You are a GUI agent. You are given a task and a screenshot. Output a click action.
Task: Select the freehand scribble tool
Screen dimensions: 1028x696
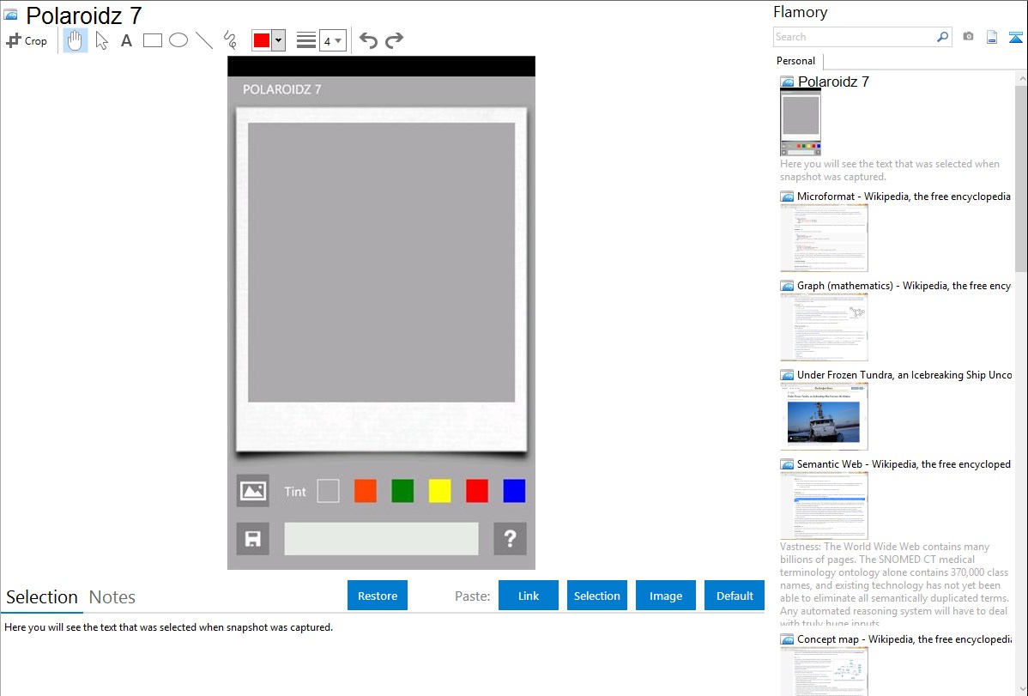tap(230, 40)
